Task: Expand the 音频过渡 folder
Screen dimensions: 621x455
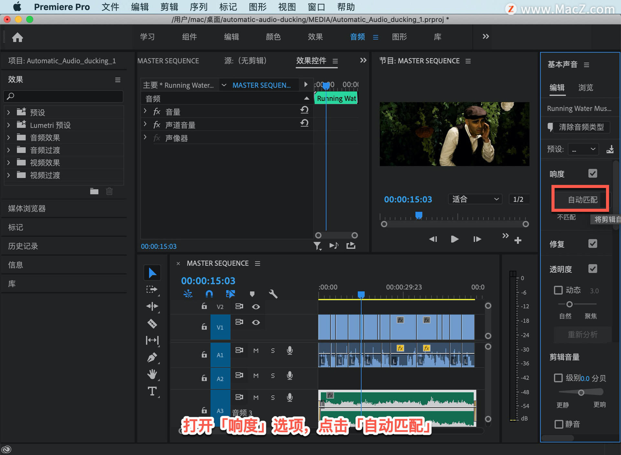Action: [9, 150]
